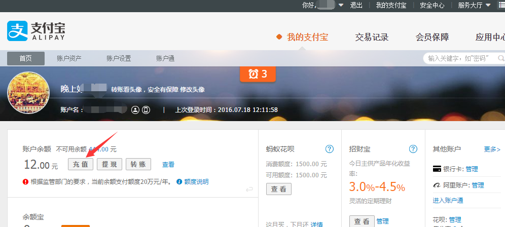The image size is (505, 227).
Task: Click the info icon beside 额度说明
Action: point(179,181)
